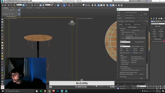Select Geometry category in Create panel
The height and width of the screenshot is (93, 165).
click(x=152, y=21)
